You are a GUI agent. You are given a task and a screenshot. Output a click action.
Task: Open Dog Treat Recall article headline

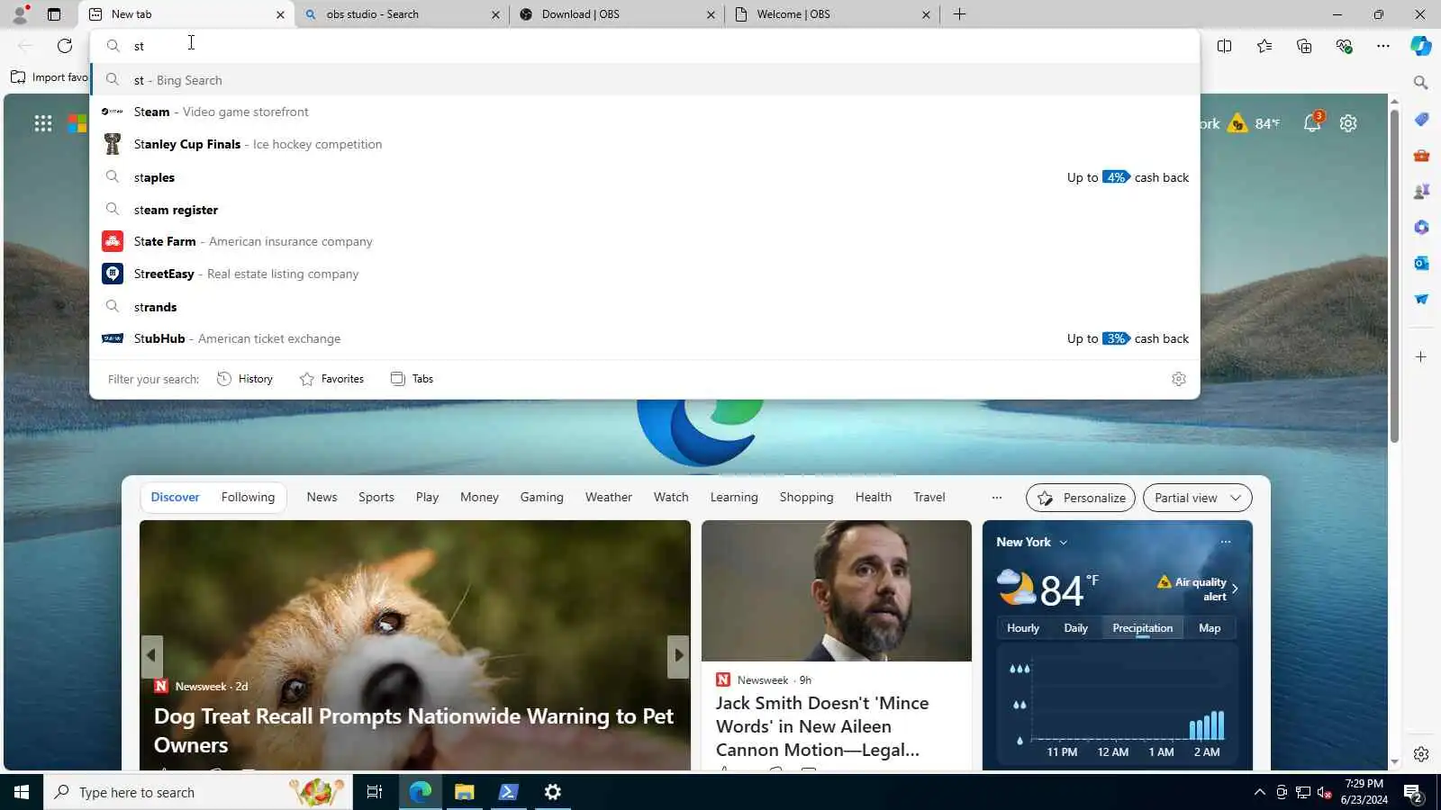click(x=413, y=730)
